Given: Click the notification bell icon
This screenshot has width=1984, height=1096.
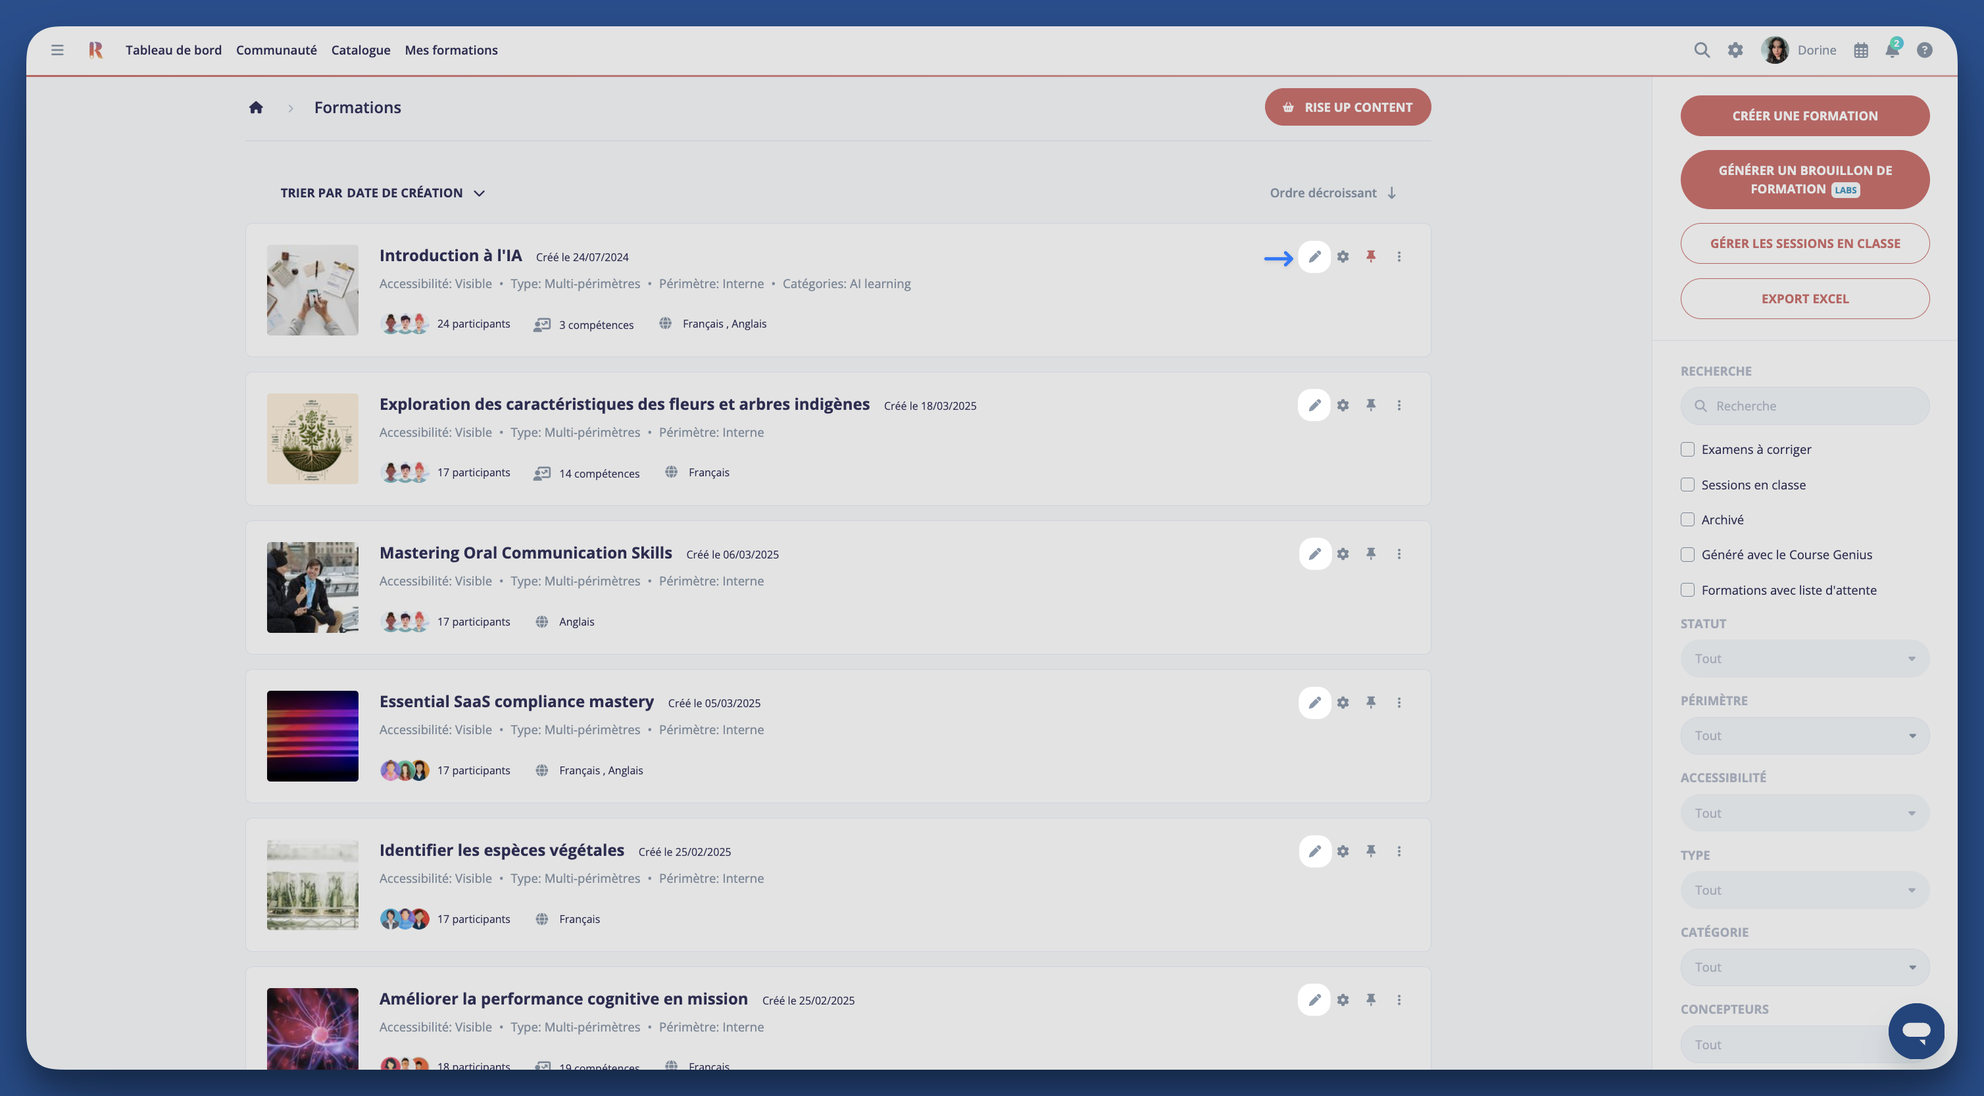Looking at the screenshot, I should (1892, 50).
